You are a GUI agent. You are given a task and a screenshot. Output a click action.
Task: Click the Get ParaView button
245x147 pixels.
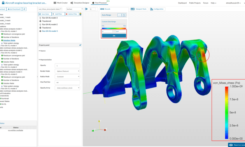(x=14, y=9)
